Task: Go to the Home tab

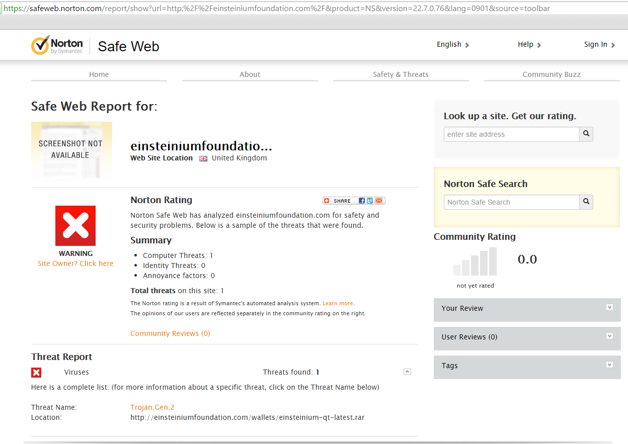Action: coord(99,74)
